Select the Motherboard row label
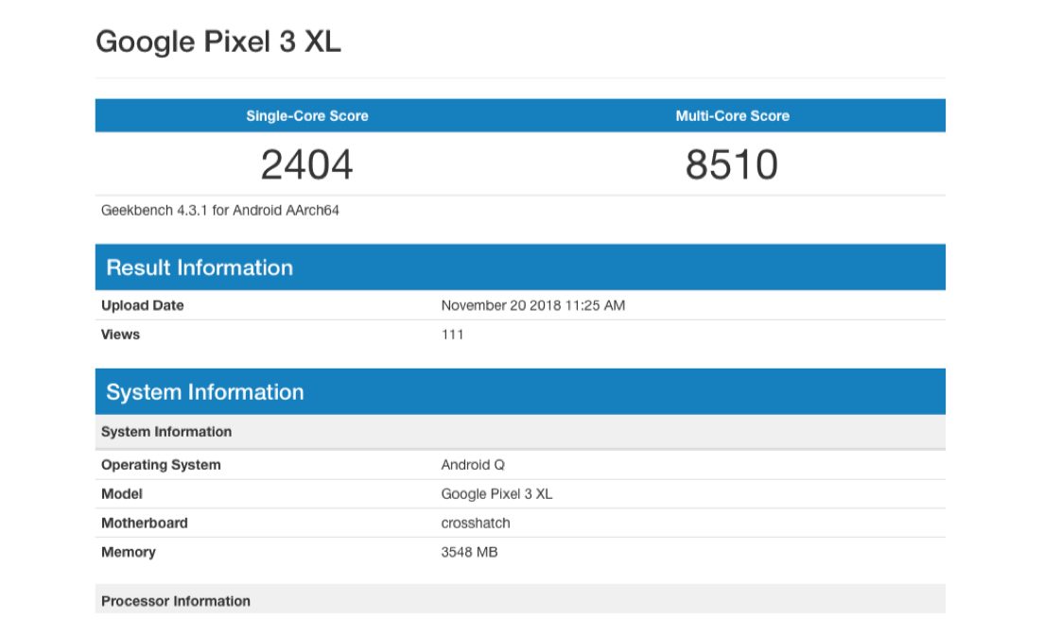Image resolution: width=1044 pixels, height=636 pixels. (145, 524)
